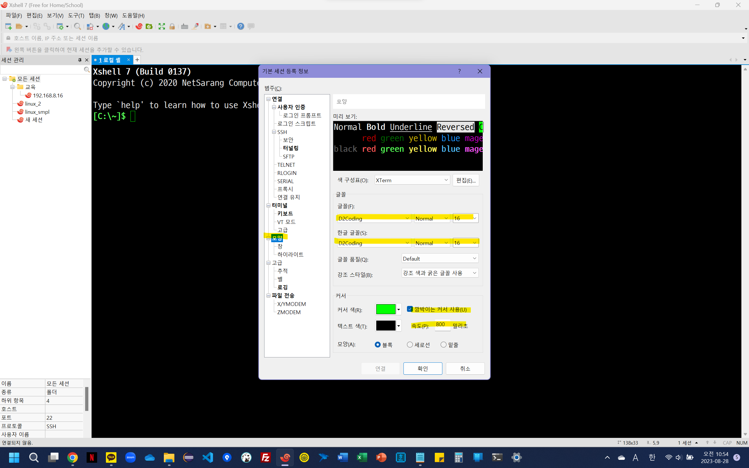Click the globe encoding toolbar icon

[x=106, y=26]
